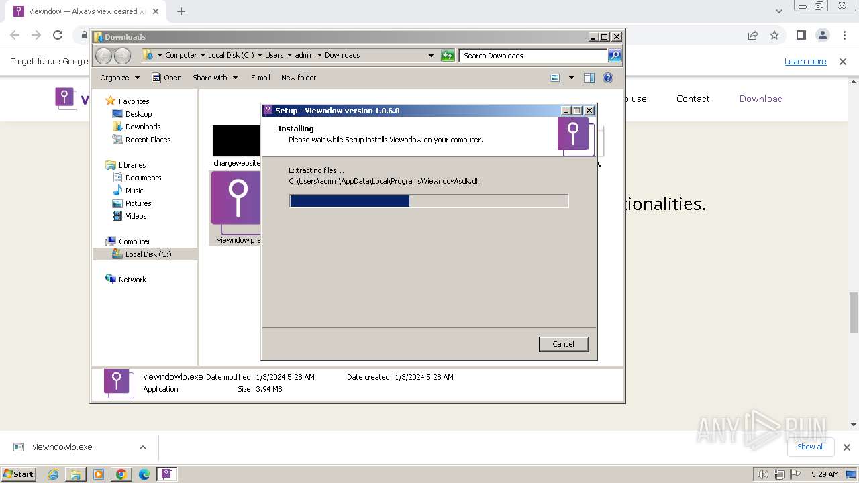This screenshot has width=859, height=483.
Task: Select Desktop in the navigation pane
Action: [138, 114]
